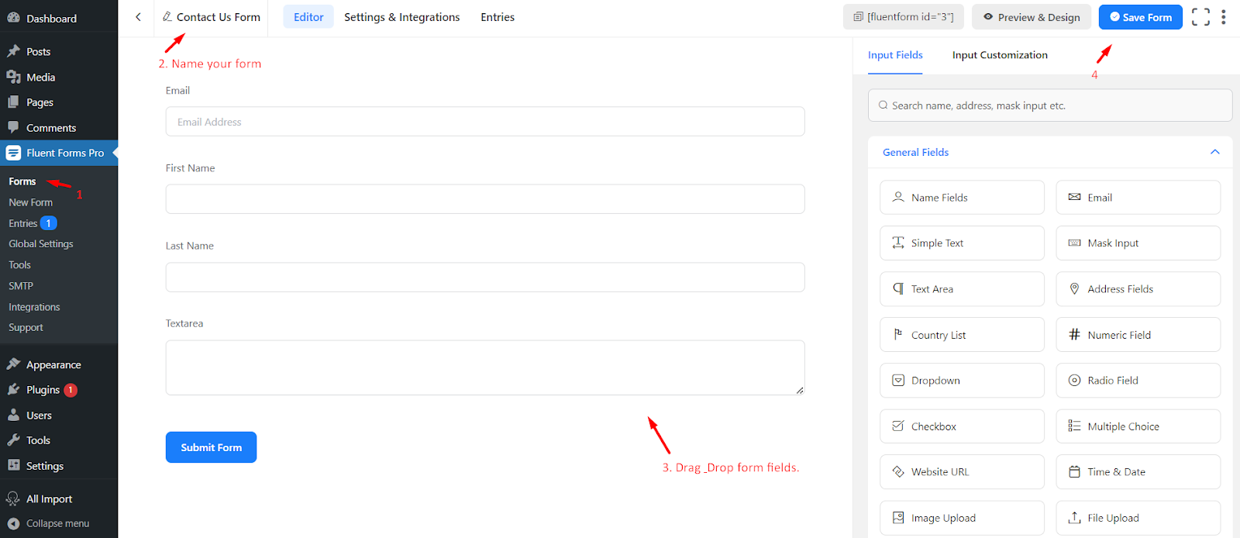Screen dimensions: 1240x538
Task: Click the Email envelope icon in General Fields
Action: click(x=1074, y=197)
